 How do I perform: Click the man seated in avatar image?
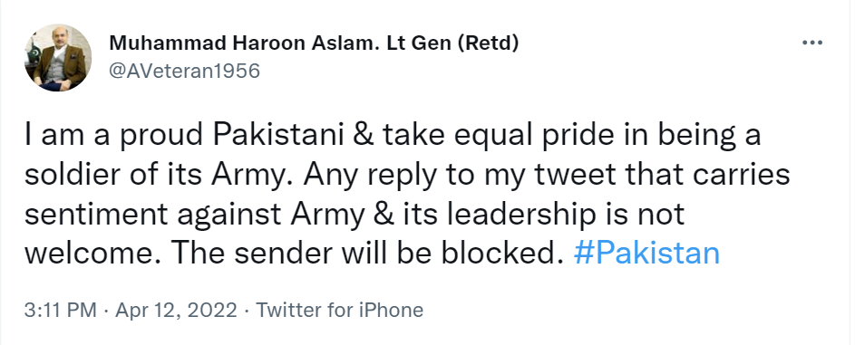[x=60, y=64]
